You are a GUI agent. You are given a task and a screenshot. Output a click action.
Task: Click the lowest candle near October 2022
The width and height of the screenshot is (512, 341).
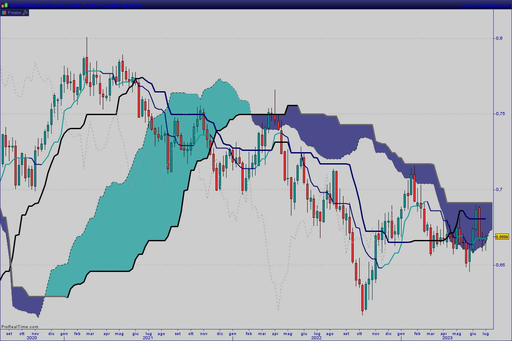click(363, 298)
